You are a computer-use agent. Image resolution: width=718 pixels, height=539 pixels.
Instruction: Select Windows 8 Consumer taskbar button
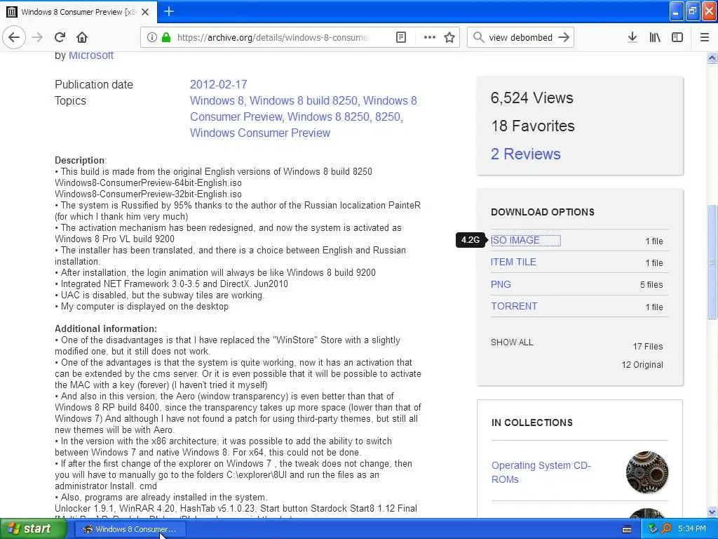(130, 529)
